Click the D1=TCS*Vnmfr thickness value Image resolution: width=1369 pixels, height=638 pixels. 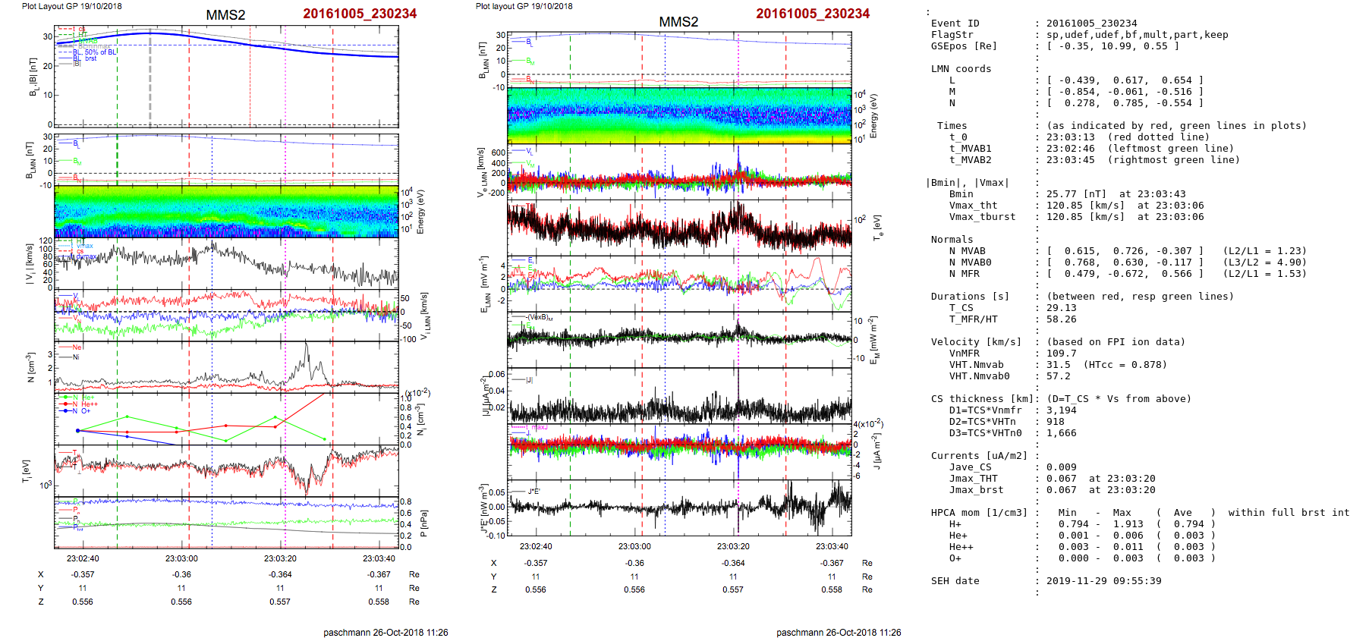click(1061, 410)
